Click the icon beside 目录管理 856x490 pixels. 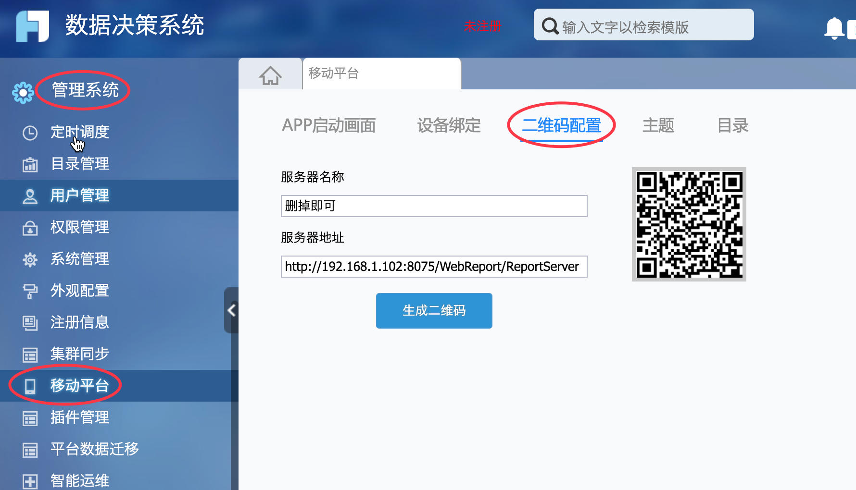pyautogui.click(x=30, y=164)
